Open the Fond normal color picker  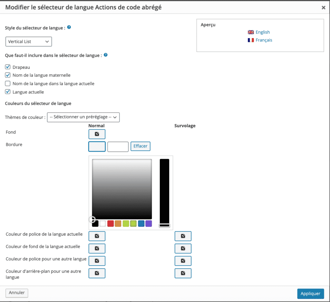[97, 134]
